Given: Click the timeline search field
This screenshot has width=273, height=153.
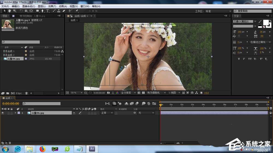Looking at the screenshot, I should tap(41, 103).
